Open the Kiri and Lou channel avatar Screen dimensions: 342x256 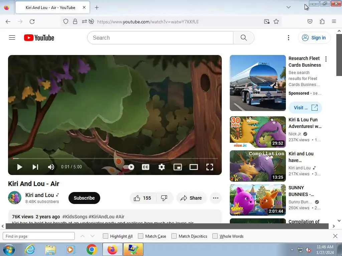point(15,198)
